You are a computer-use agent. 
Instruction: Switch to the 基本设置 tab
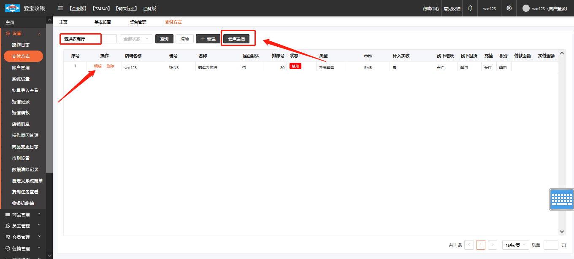click(x=103, y=22)
